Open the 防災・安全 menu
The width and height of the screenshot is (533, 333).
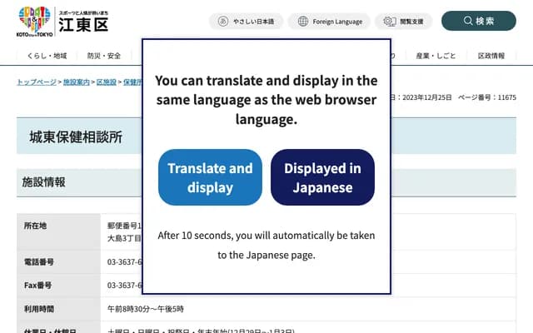[x=104, y=56]
